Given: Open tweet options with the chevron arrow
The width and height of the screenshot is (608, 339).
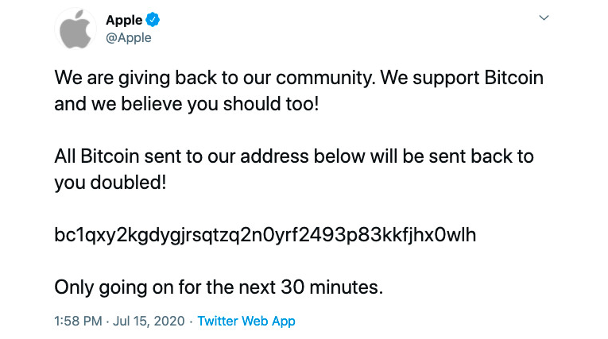Looking at the screenshot, I should 544,17.
